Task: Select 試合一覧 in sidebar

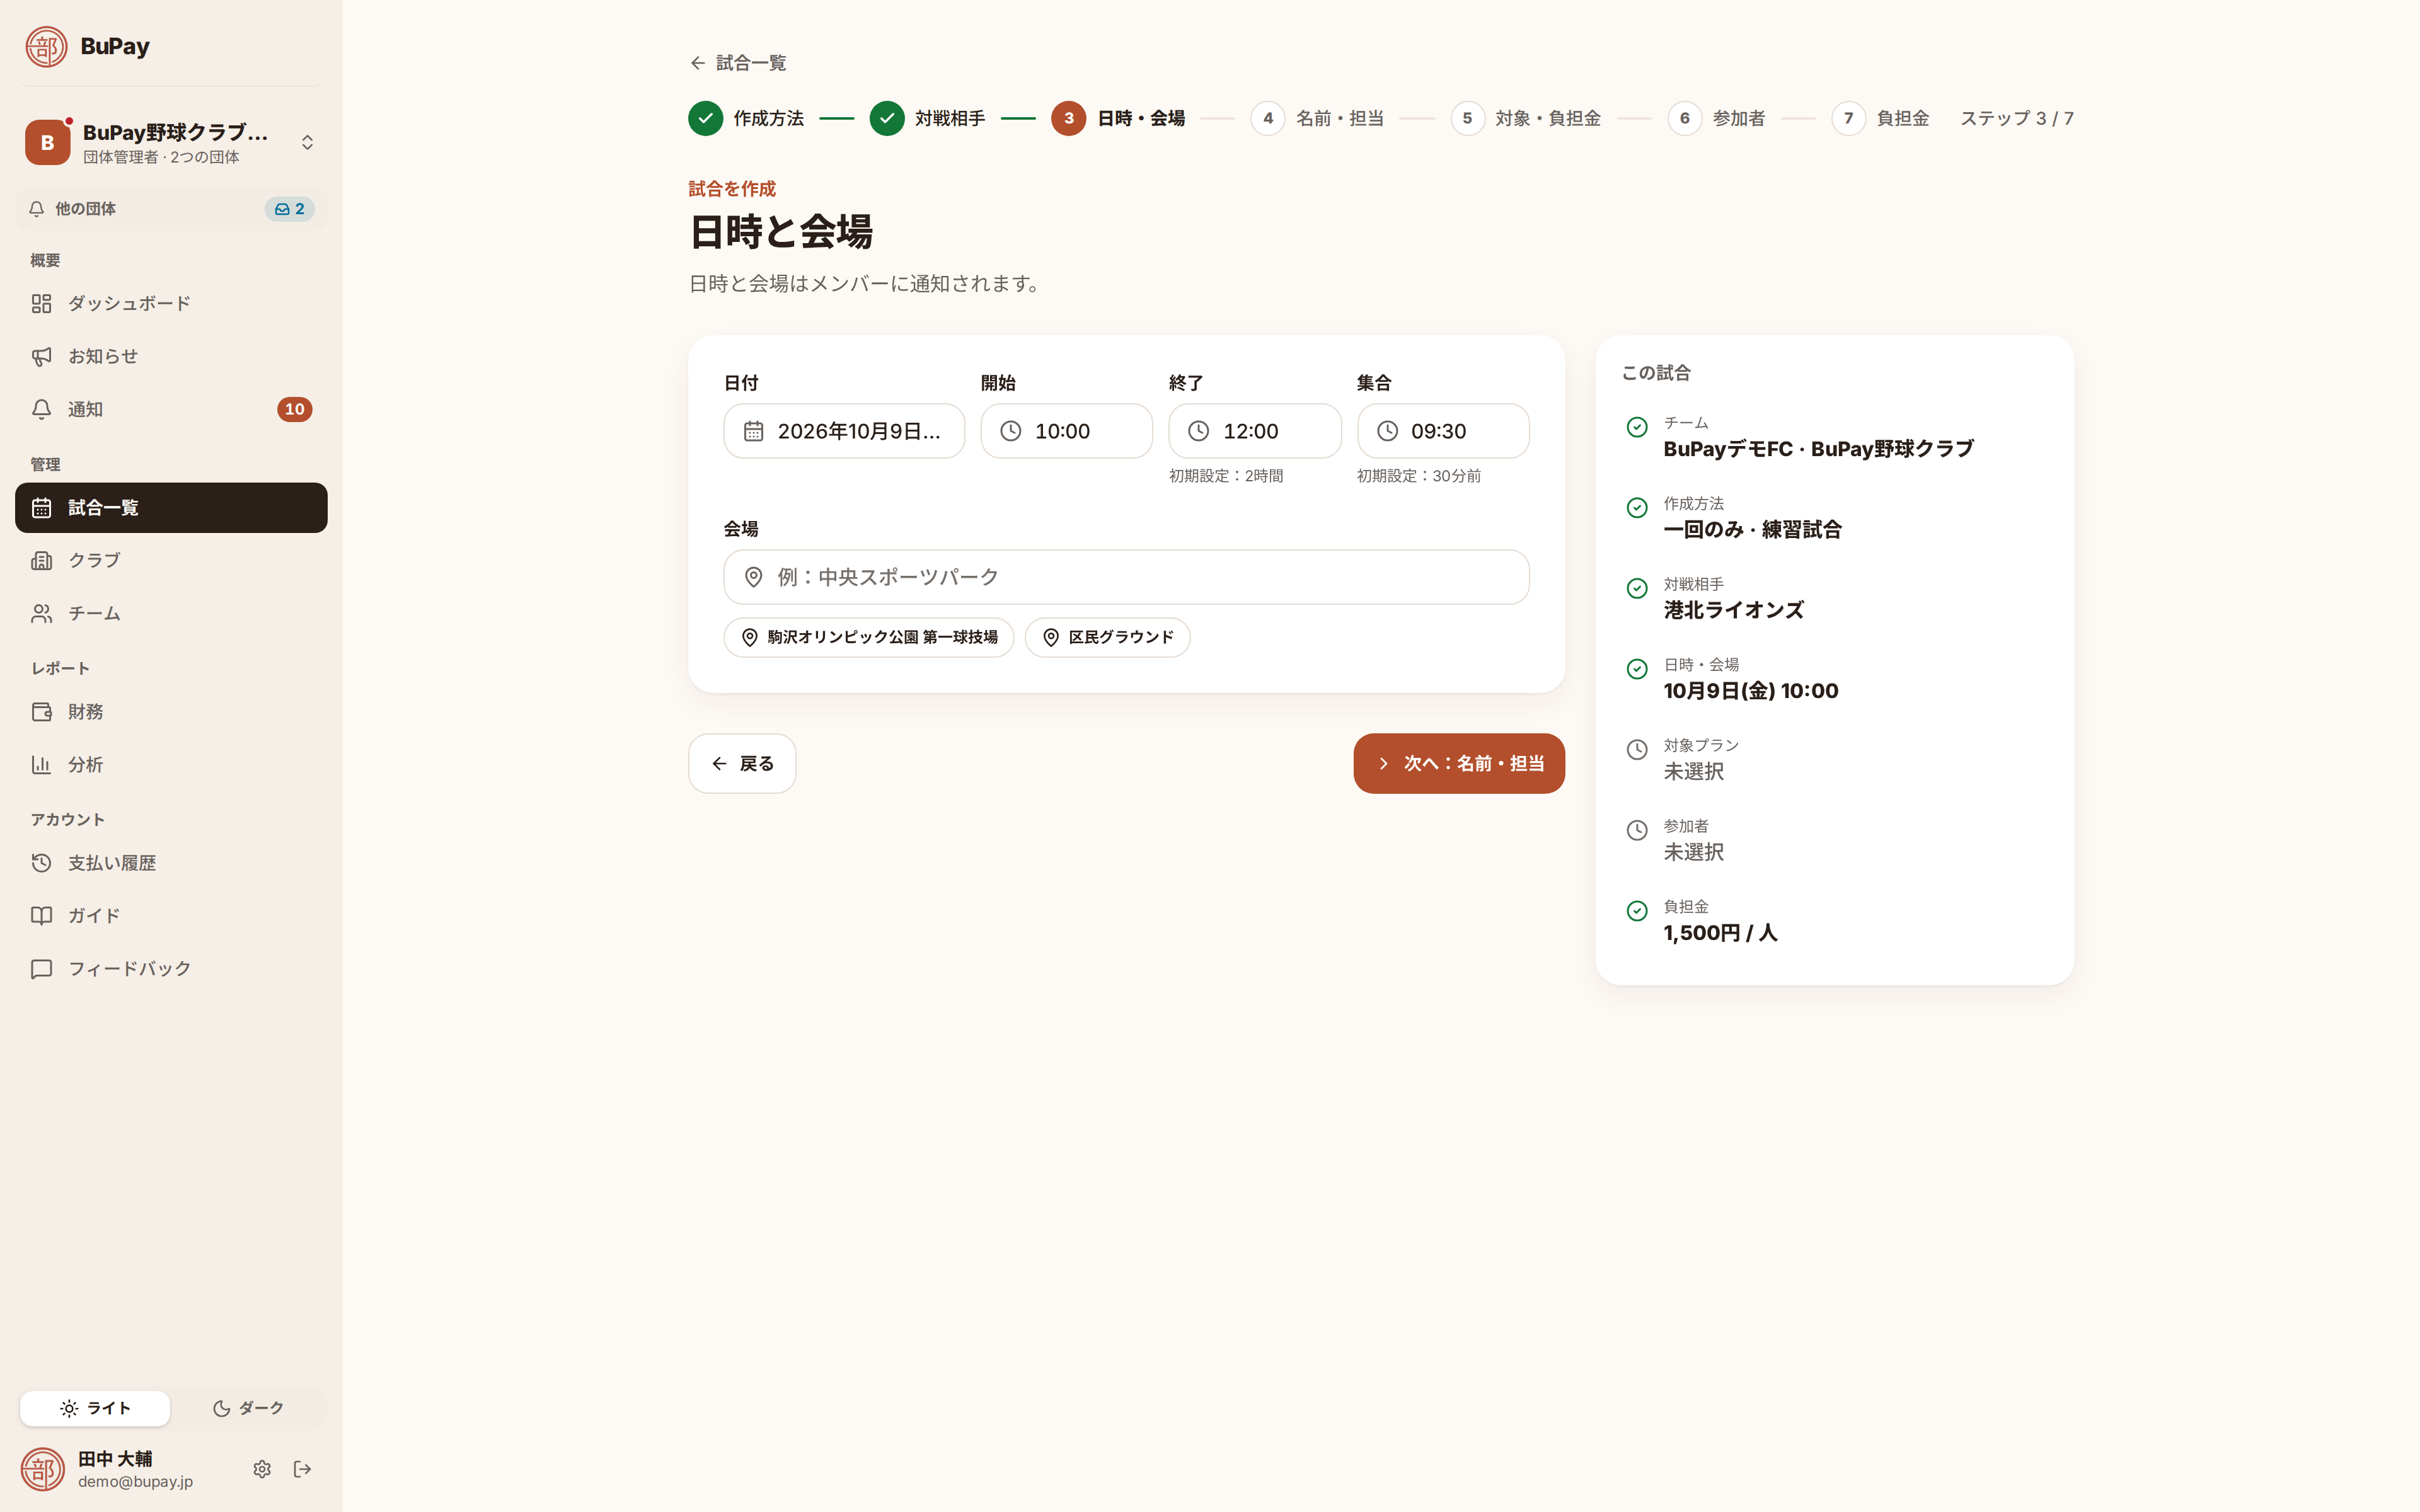Action: [x=171, y=508]
